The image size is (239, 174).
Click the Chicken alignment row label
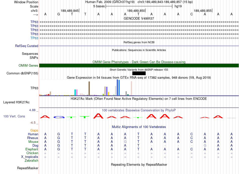tap(32, 153)
